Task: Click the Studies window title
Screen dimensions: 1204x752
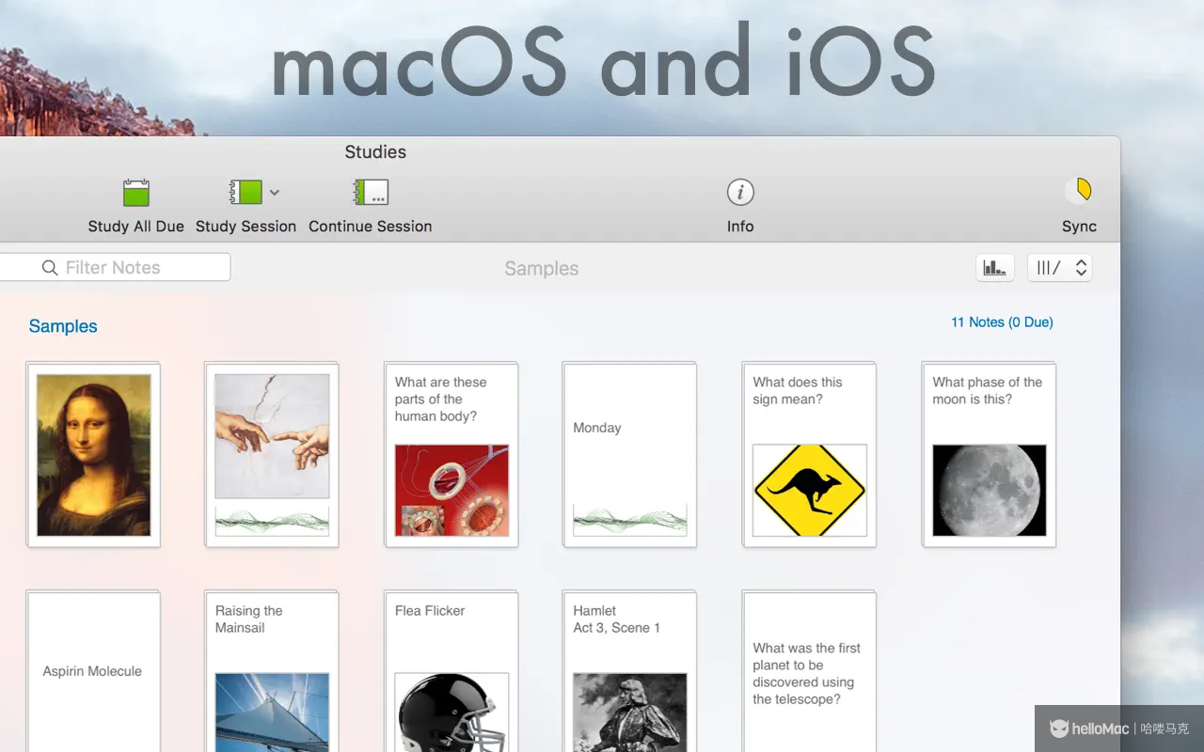Action: (375, 152)
